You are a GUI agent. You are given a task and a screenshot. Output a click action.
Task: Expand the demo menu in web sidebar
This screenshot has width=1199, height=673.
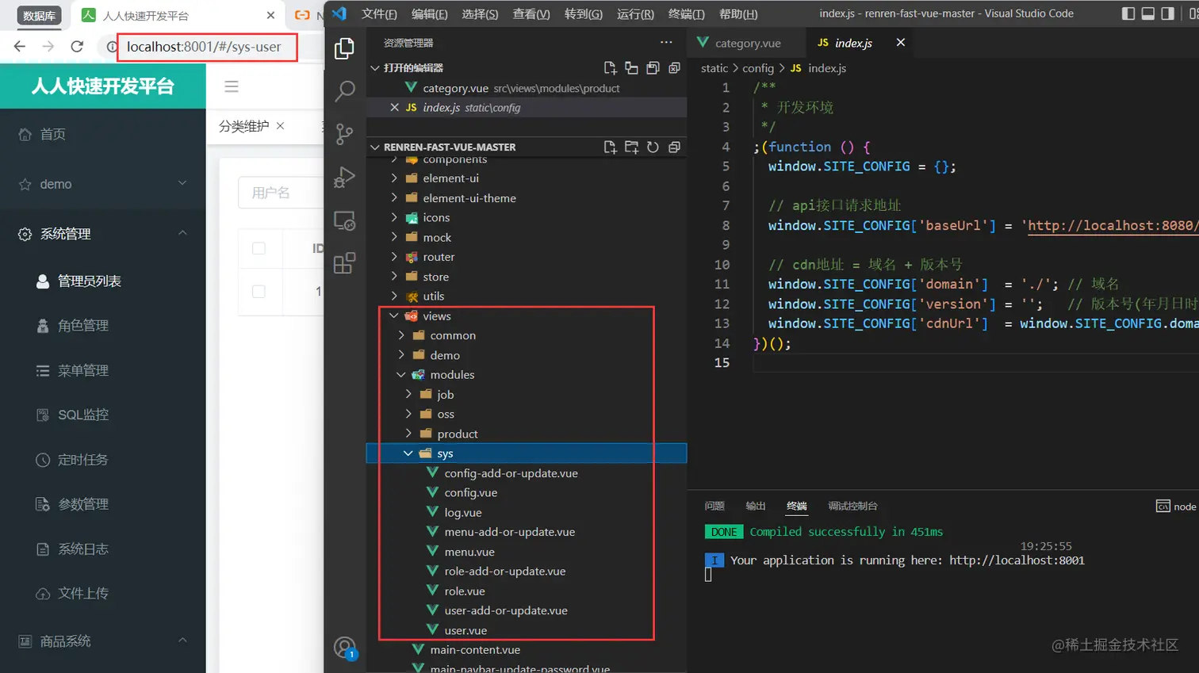coord(103,184)
